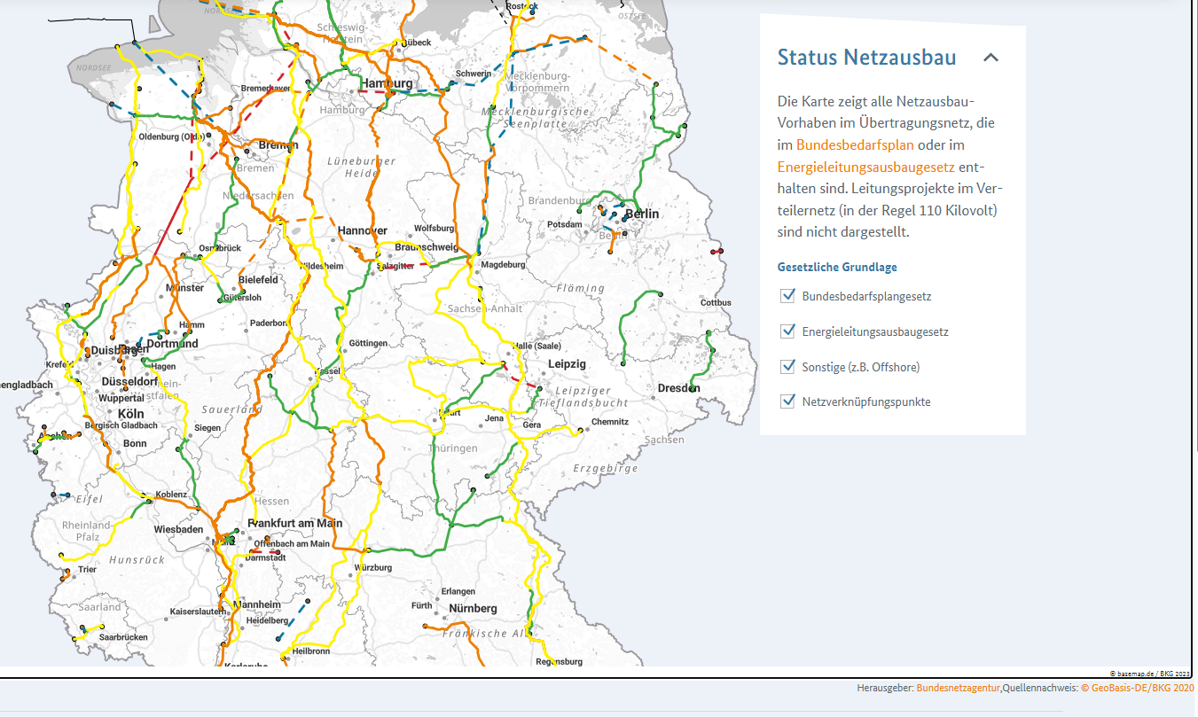Click the Gesetzliche Grundlage section heading
The height and width of the screenshot is (717, 1198).
click(836, 267)
